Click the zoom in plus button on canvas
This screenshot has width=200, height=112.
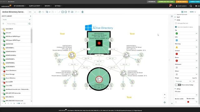pyautogui.click(x=165, y=95)
